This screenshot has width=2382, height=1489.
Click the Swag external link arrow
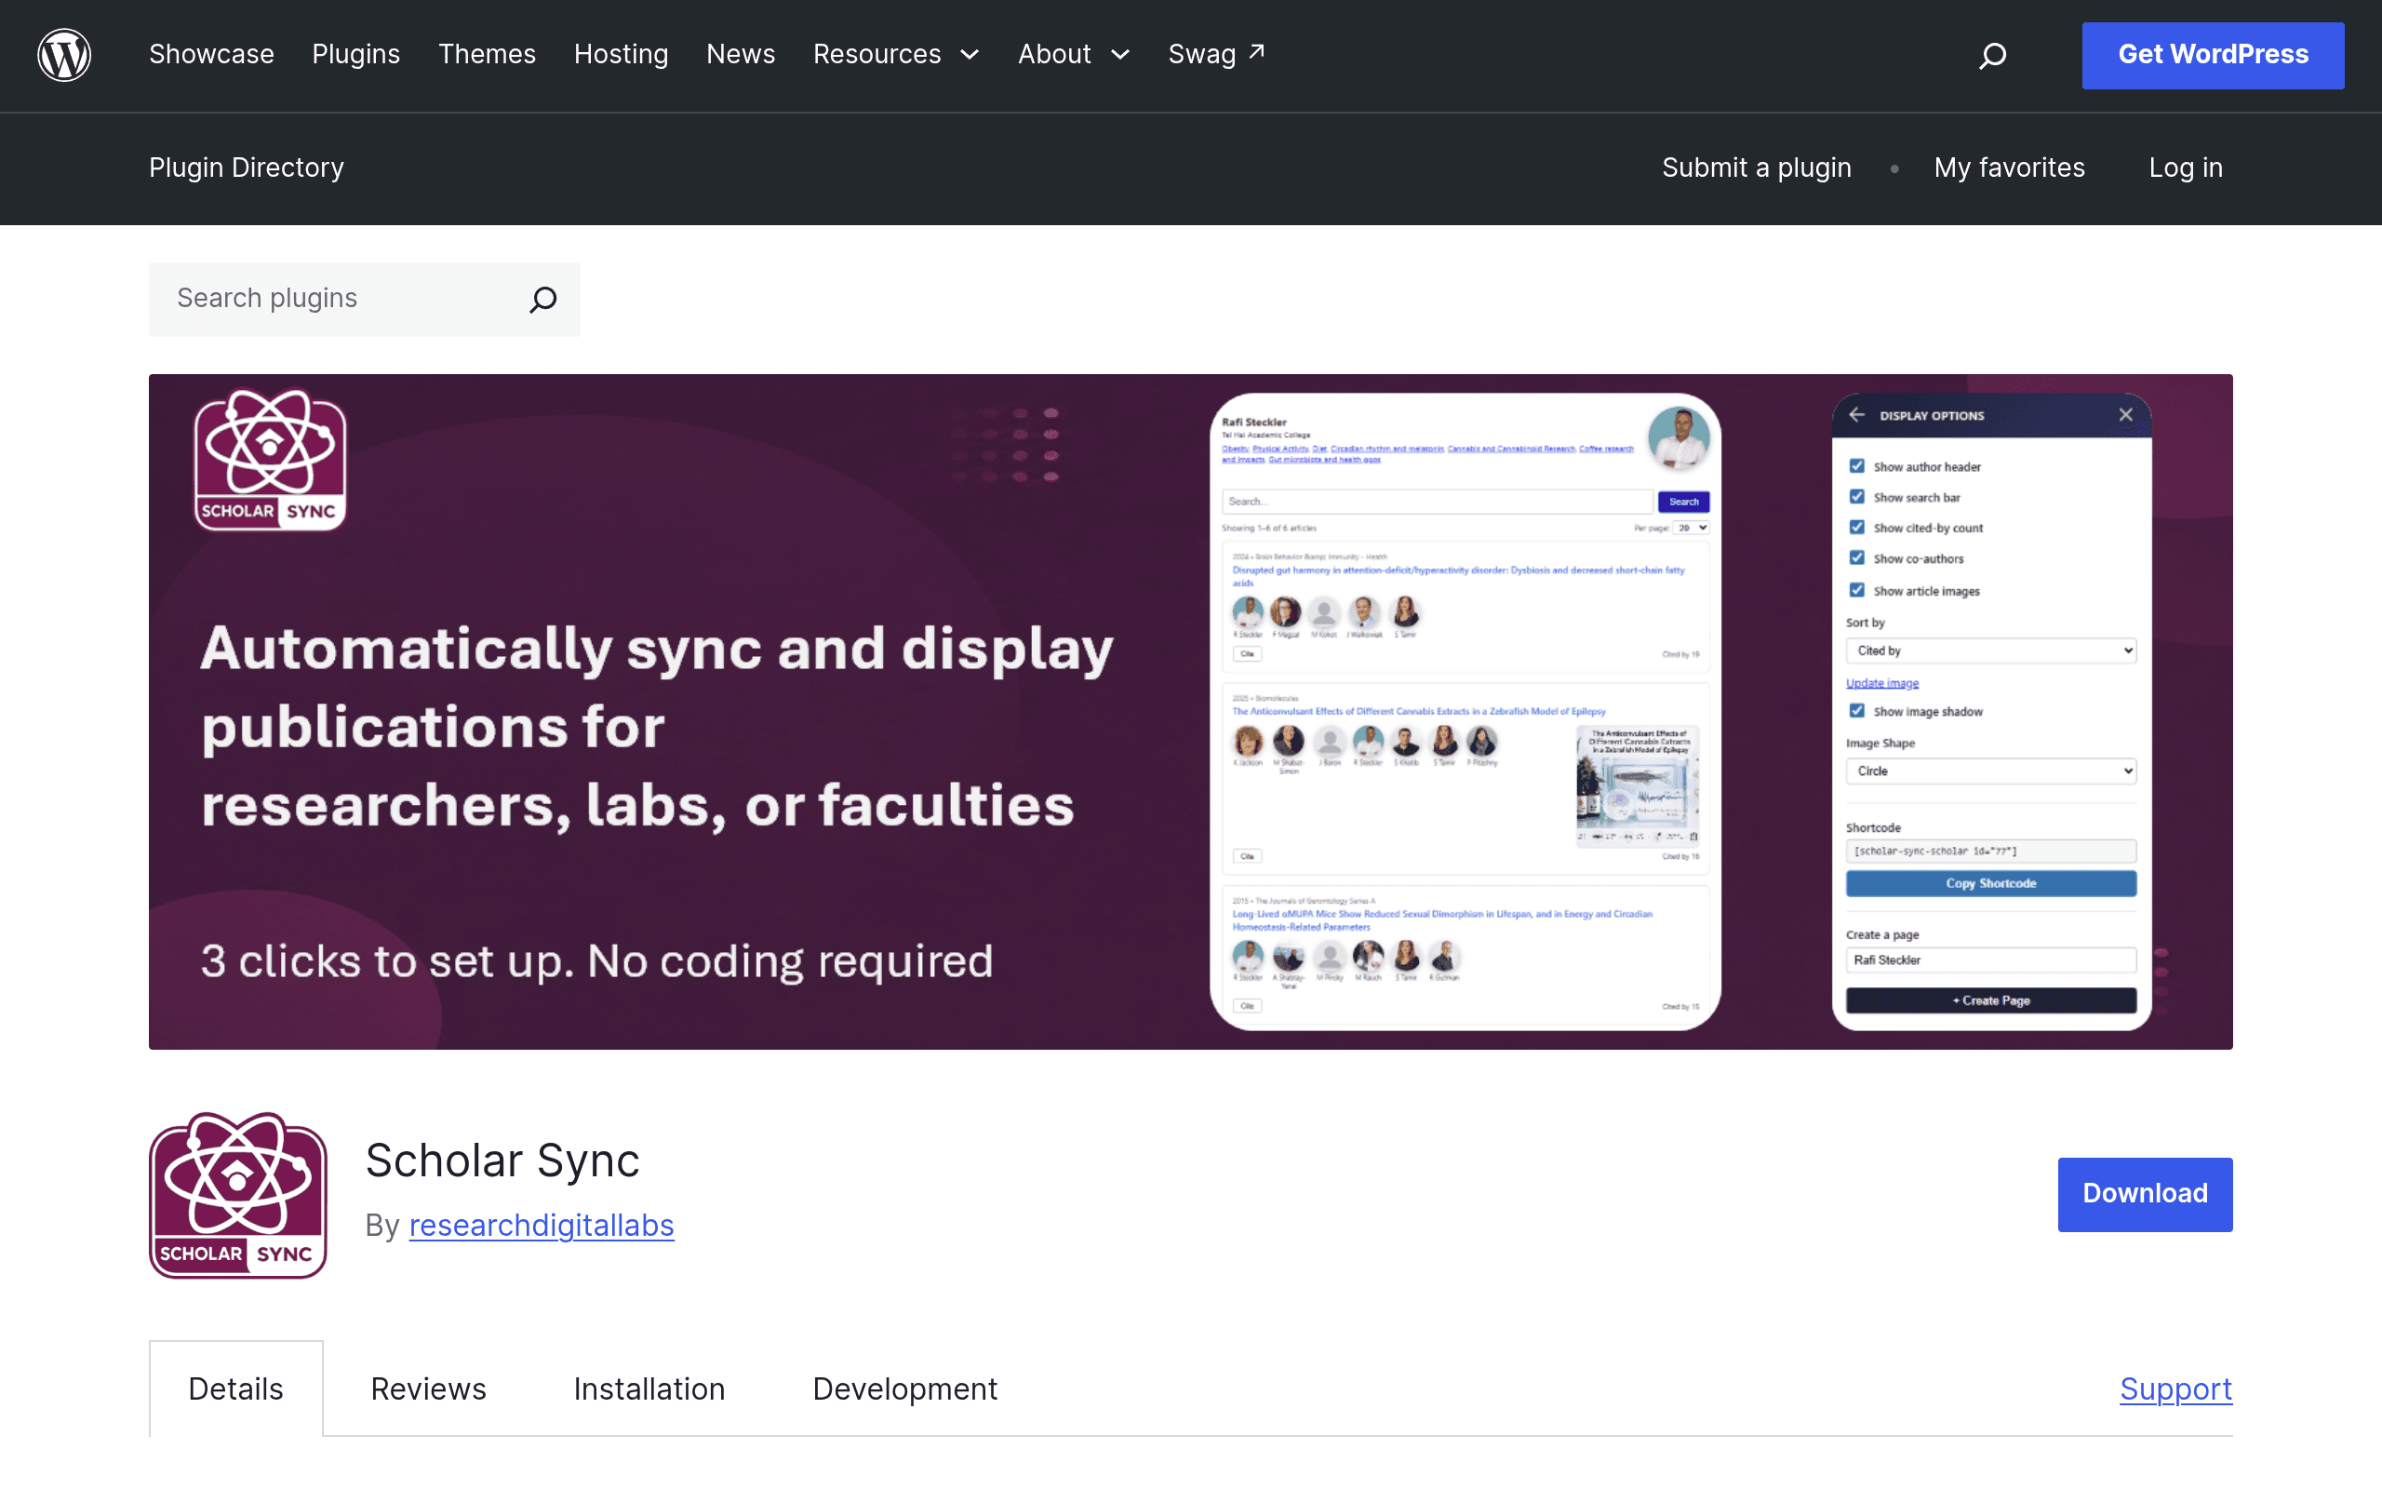[1257, 51]
